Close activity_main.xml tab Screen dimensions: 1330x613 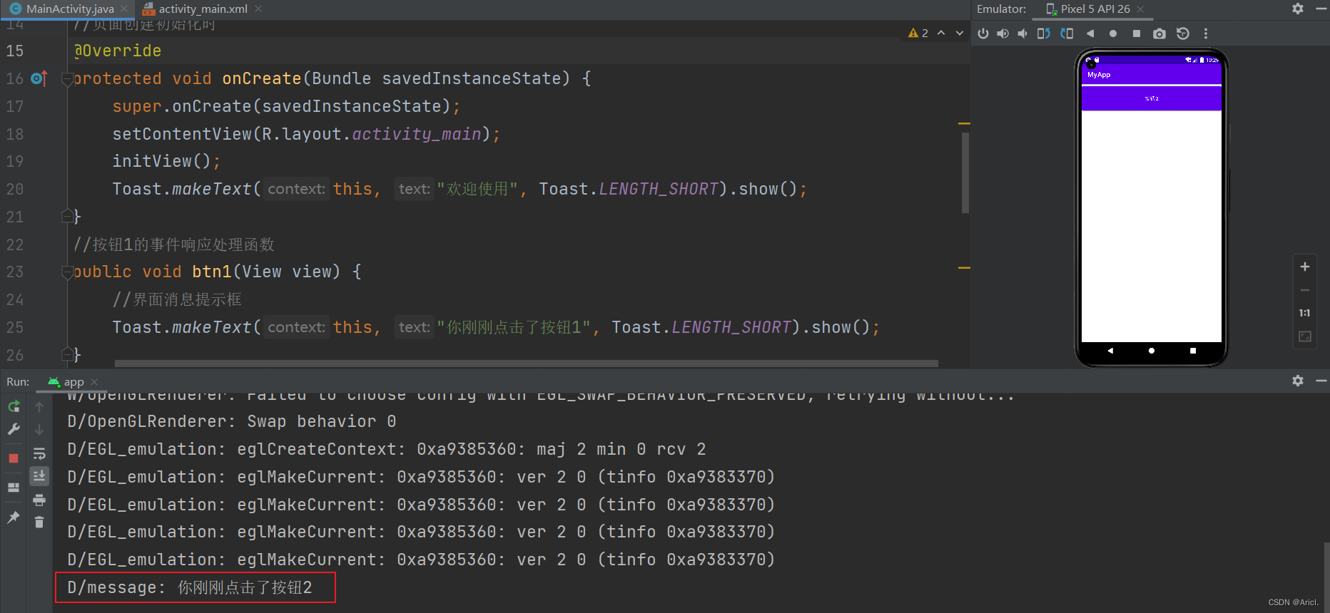(258, 9)
